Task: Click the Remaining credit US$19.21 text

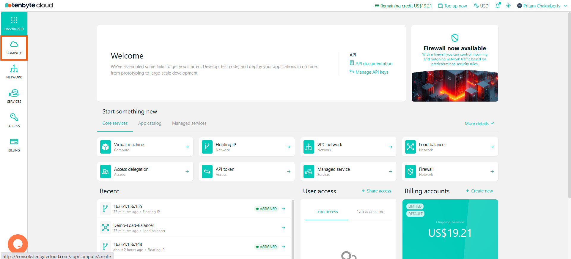Action: pos(403,6)
